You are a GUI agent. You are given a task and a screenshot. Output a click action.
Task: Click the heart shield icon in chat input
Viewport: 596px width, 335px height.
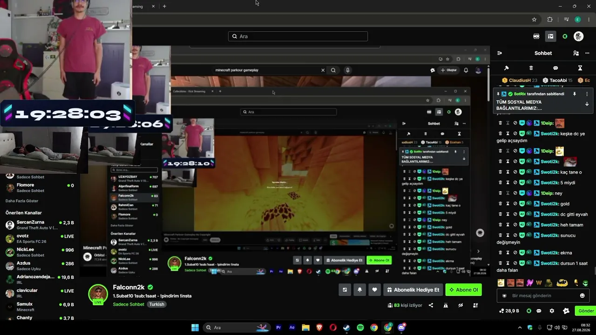point(504,295)
